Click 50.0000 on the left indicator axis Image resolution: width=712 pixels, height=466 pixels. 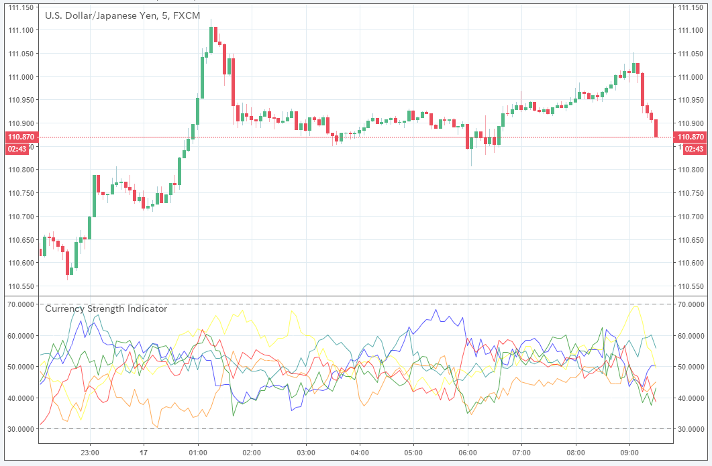21,367
